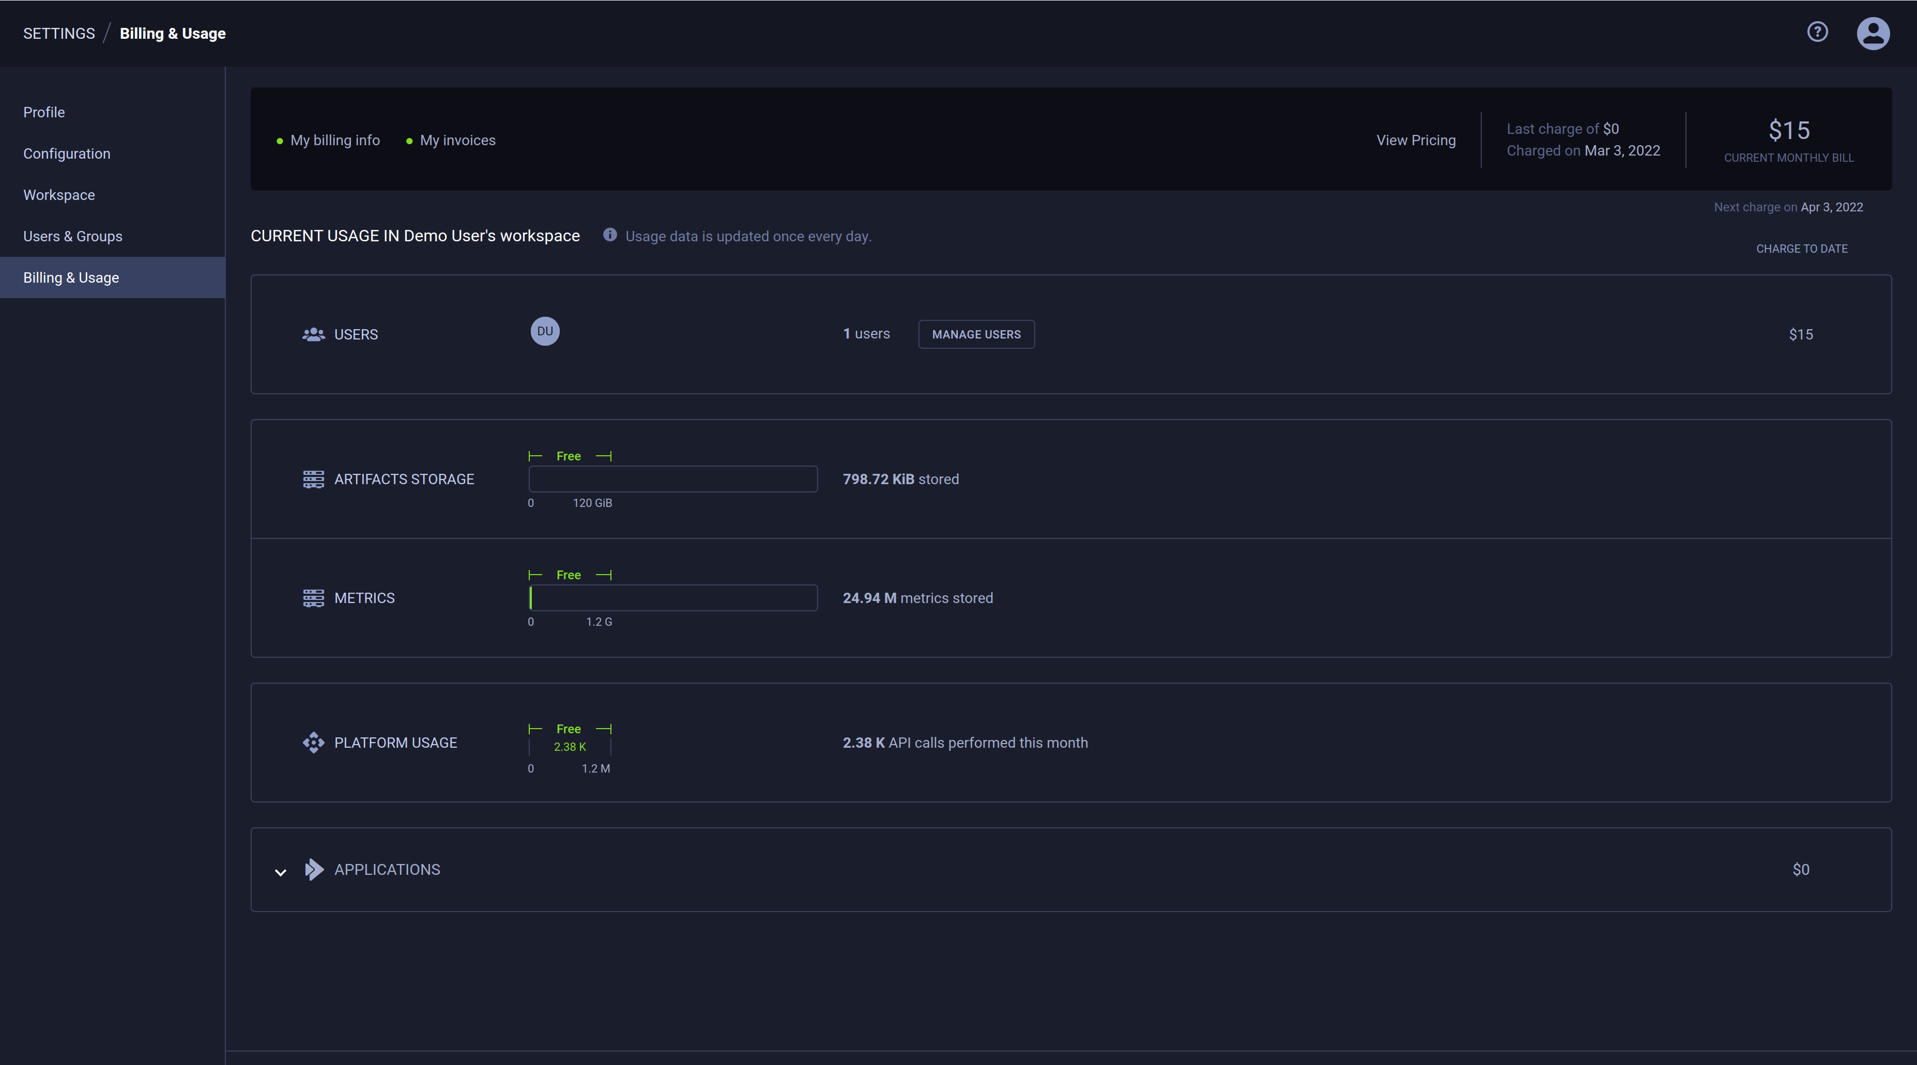Screen dimensions: 1917x1065
Task: Click View Pricing link
Action: [x=1416, y=140]
